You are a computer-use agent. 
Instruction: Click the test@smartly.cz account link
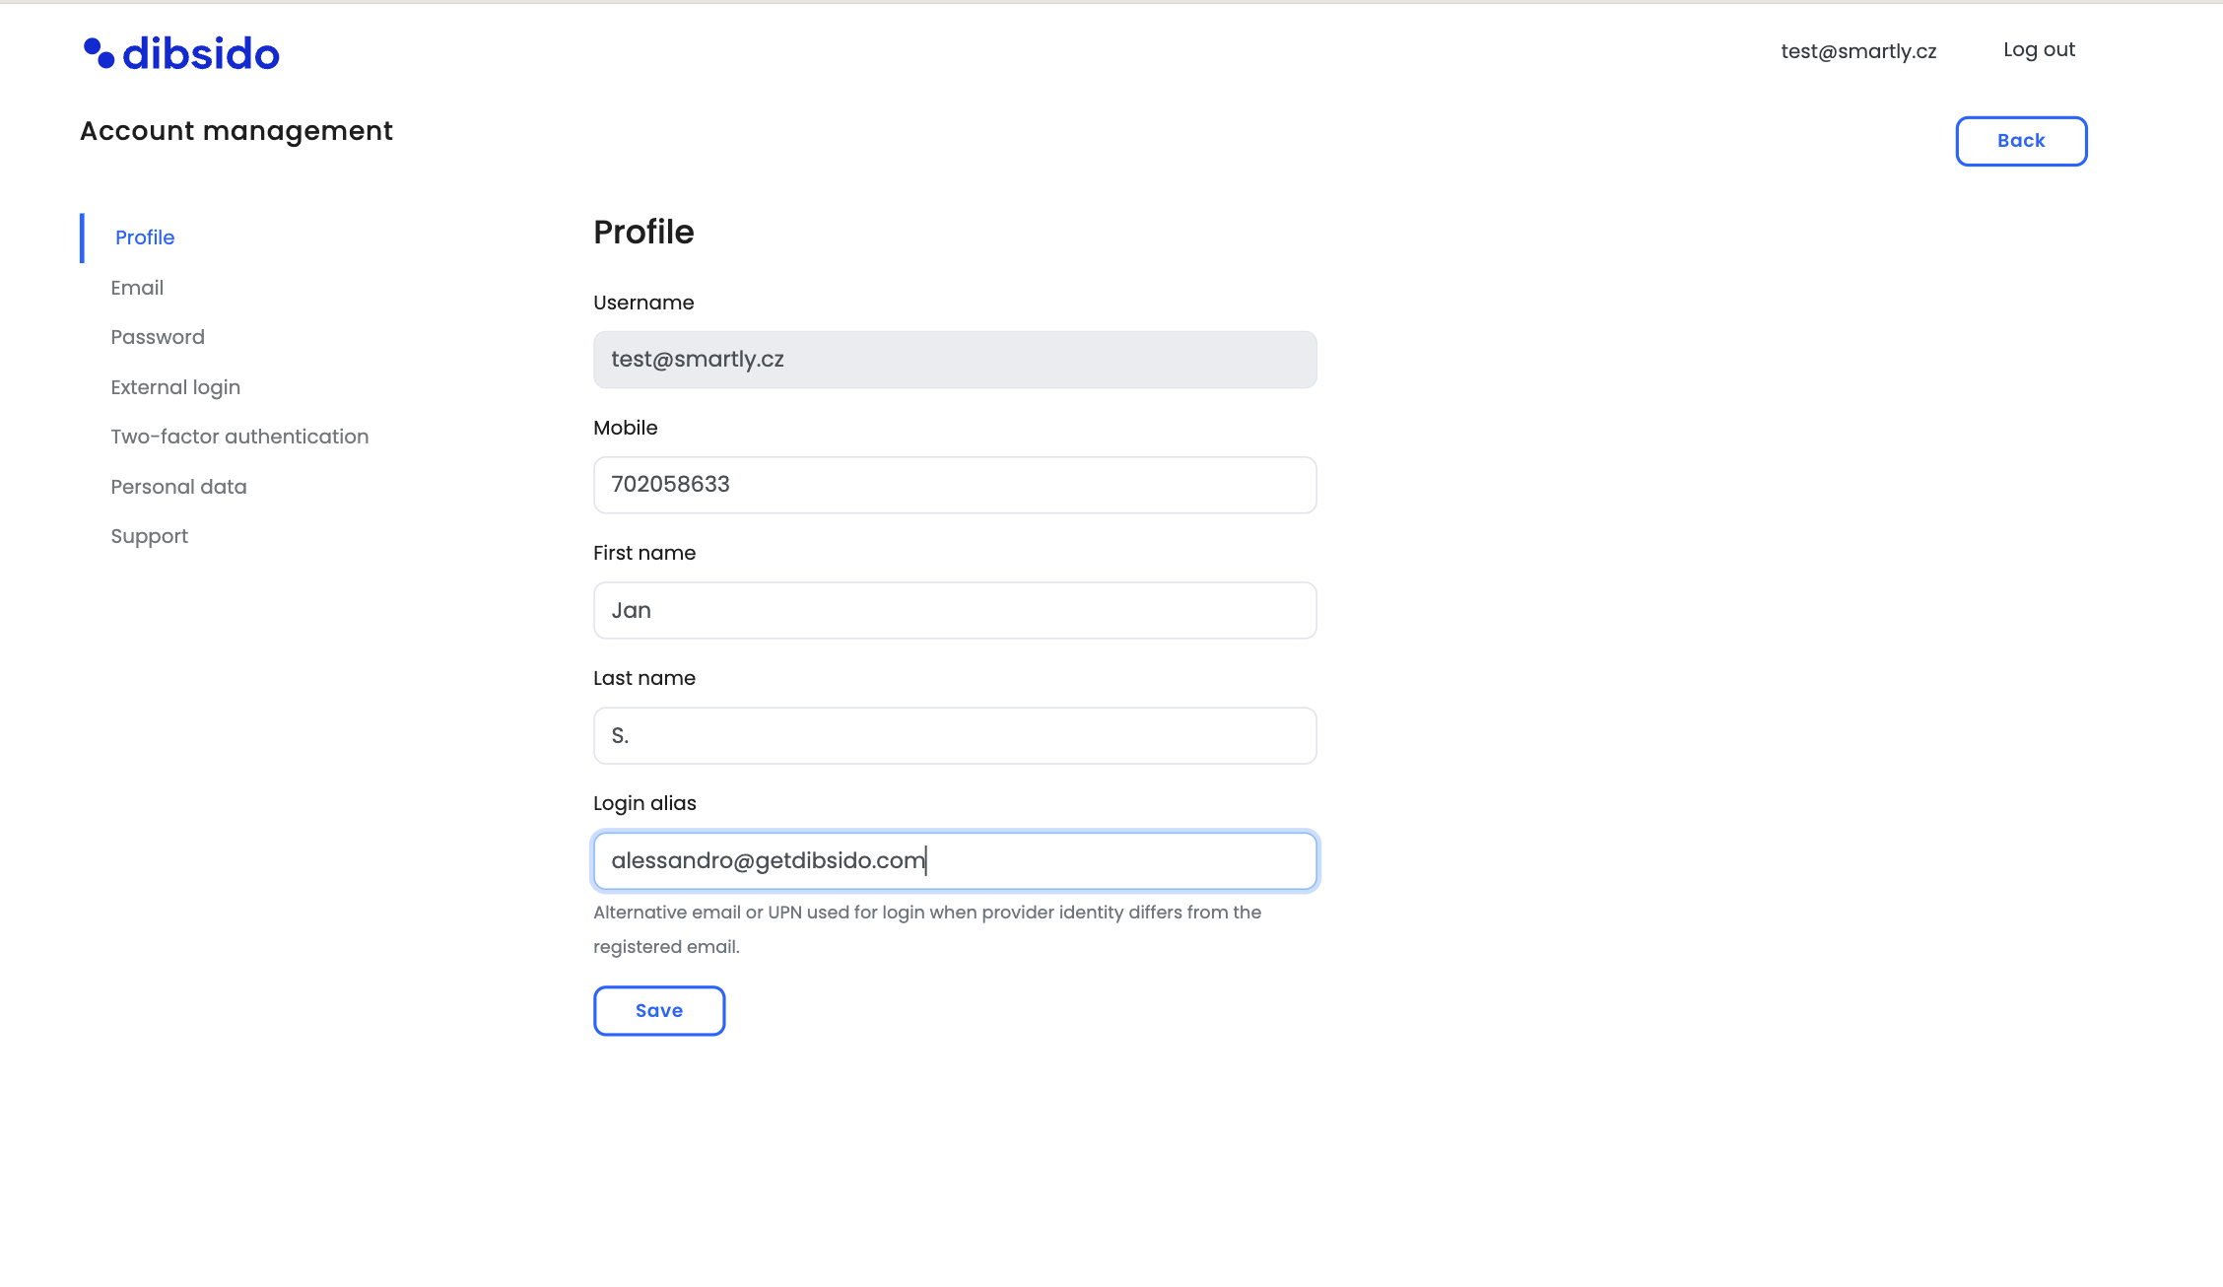click(1858, 51)
